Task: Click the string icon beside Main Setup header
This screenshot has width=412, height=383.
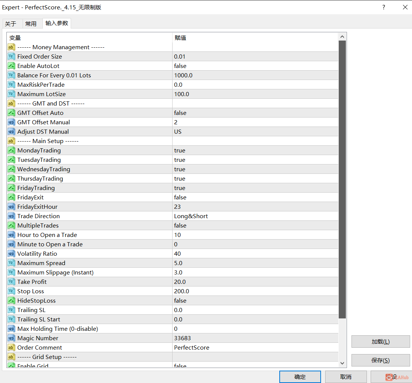Action: coord(11,141)
